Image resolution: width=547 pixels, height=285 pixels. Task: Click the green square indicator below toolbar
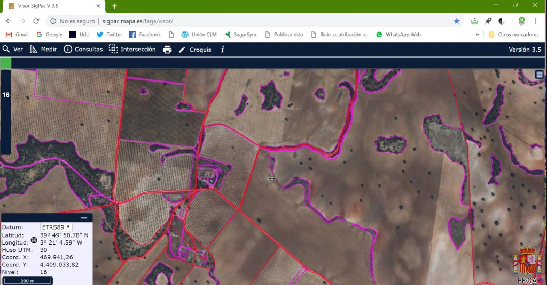point(5,63)
